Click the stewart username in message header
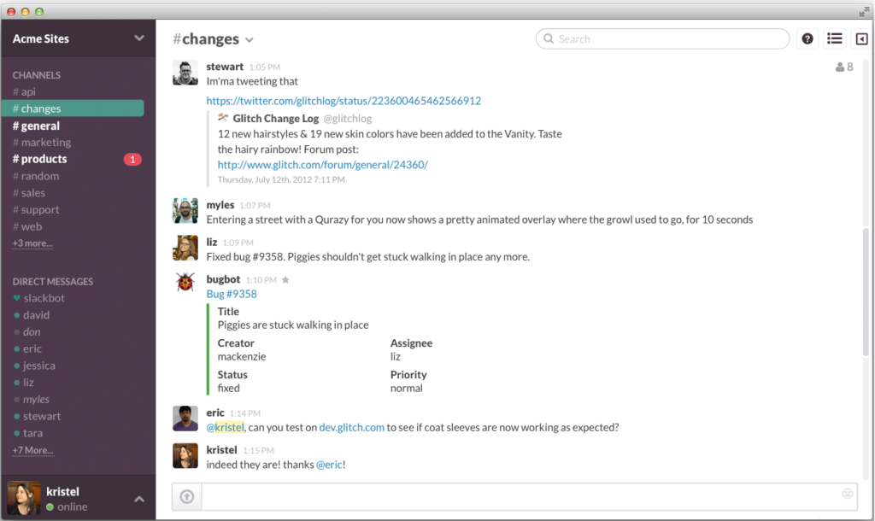The width and height of the screenshot is (875, 521). coord(225,67)
